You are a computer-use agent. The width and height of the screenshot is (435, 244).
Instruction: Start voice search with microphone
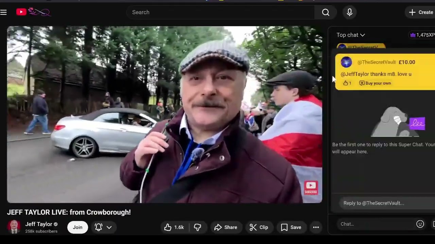tap(349, 12)
